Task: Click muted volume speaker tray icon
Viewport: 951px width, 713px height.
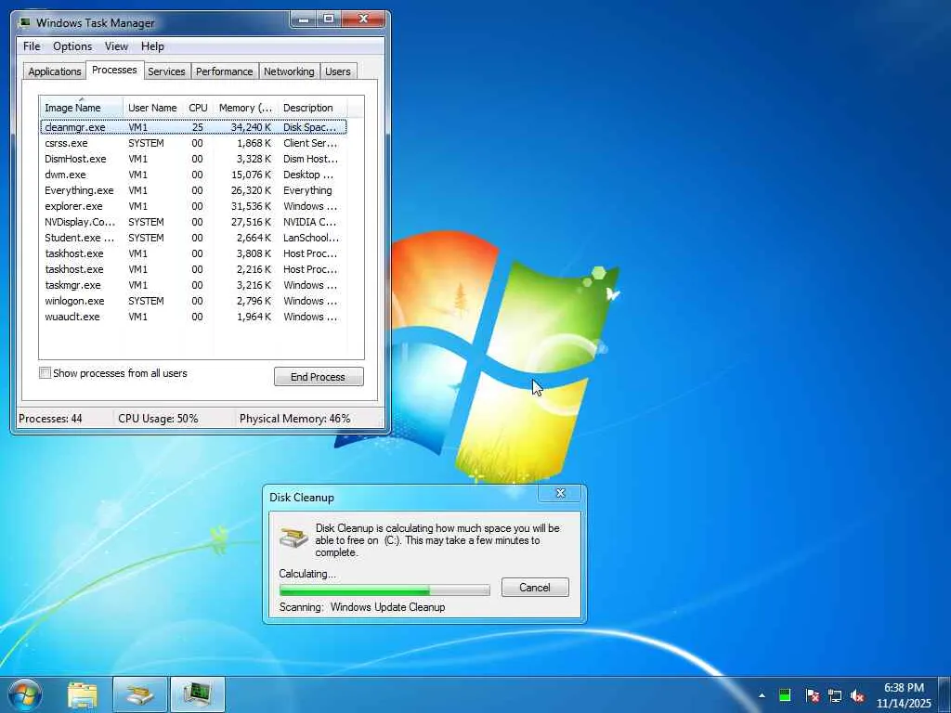Action: tap(857, 695)
